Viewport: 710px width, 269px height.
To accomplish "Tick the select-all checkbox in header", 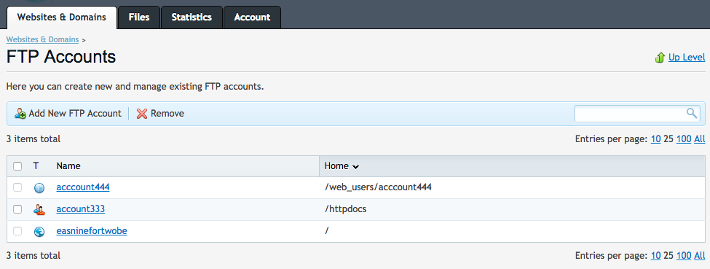I will click(x=17, y=166).
